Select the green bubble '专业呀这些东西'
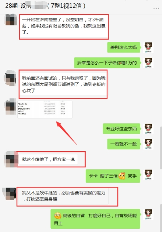Screen dimensions: 162x232 (x=122, y=129)
